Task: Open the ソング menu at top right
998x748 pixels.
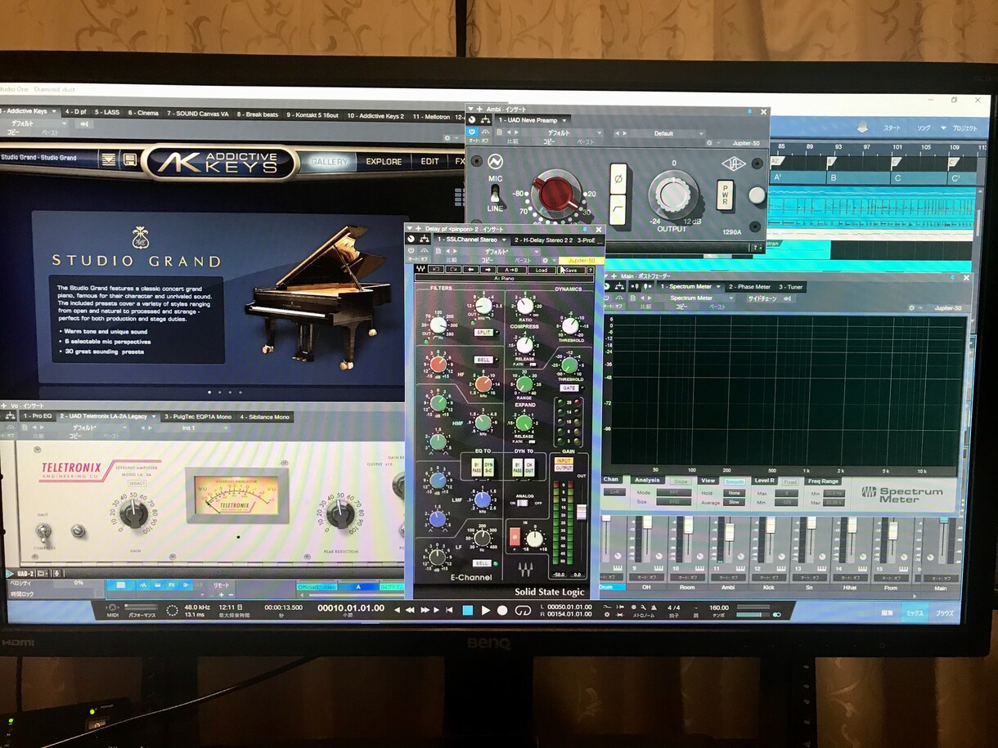Action: point(924,128)
